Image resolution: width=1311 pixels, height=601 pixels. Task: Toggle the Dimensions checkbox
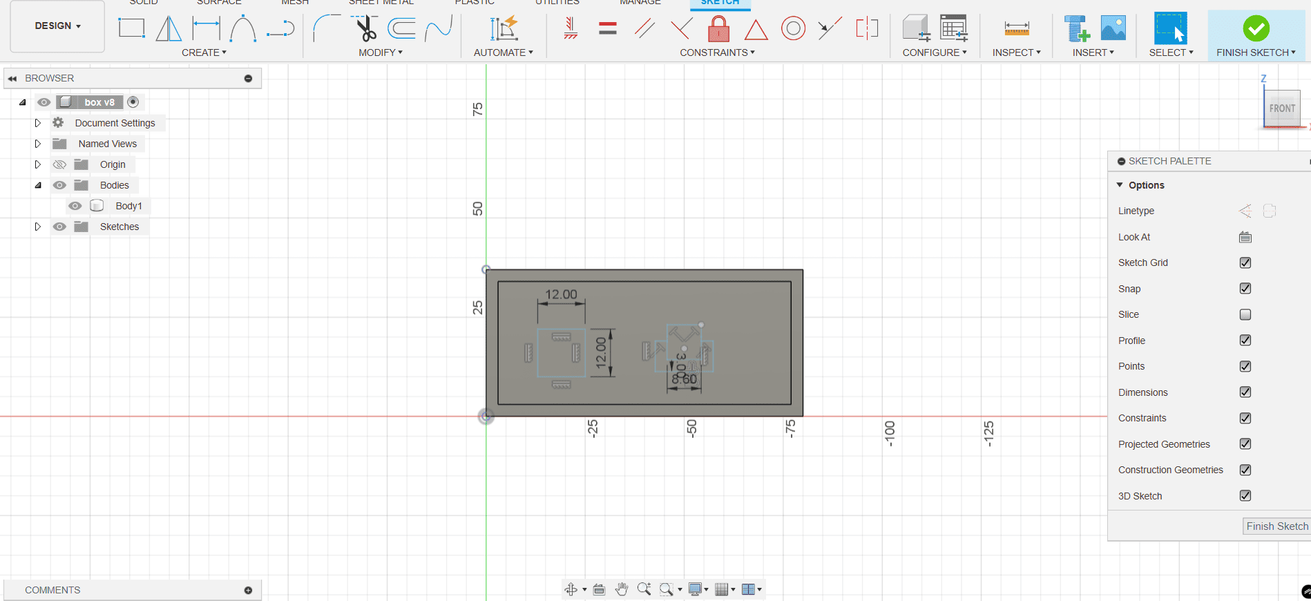[x=1245, y=392]
